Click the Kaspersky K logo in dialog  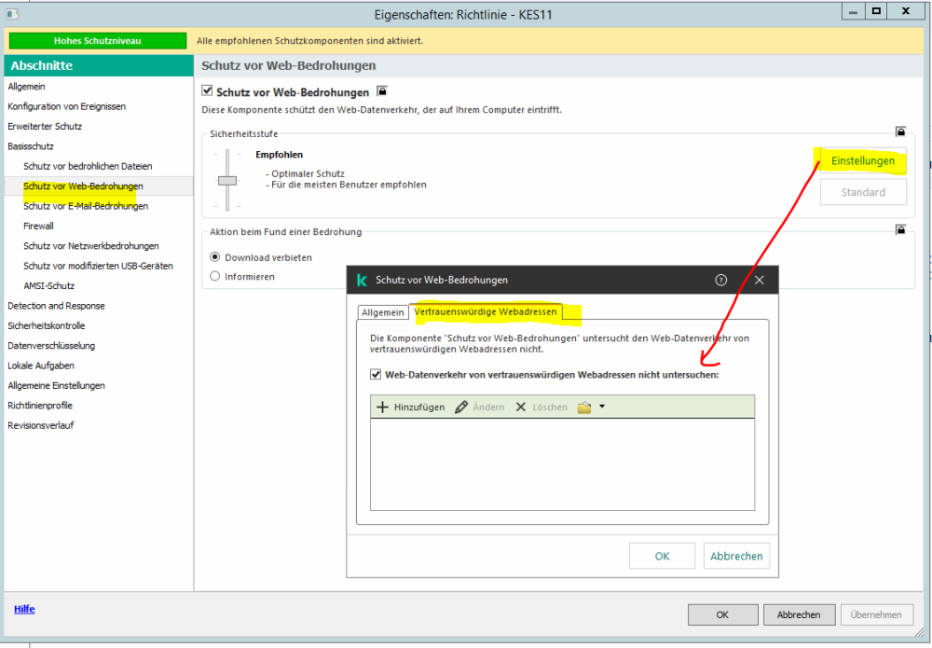click(x=362, y=280)
